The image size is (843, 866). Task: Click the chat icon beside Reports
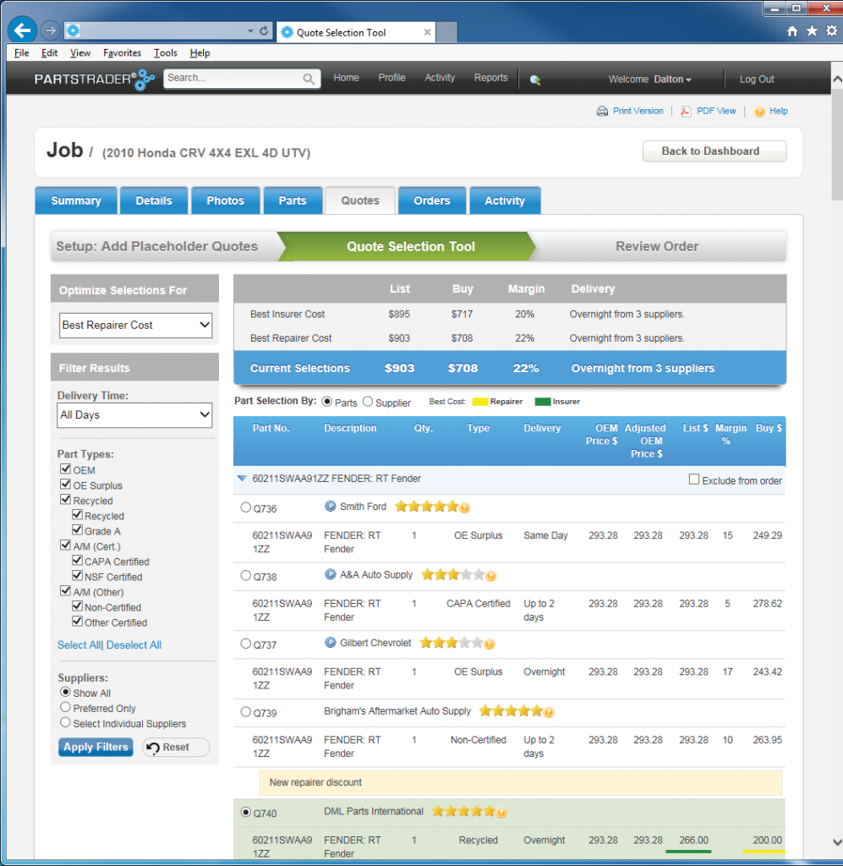pyautogui.click(x=535, y=79)
